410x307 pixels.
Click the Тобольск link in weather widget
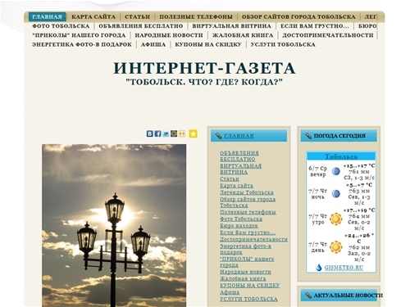point(341,156)
